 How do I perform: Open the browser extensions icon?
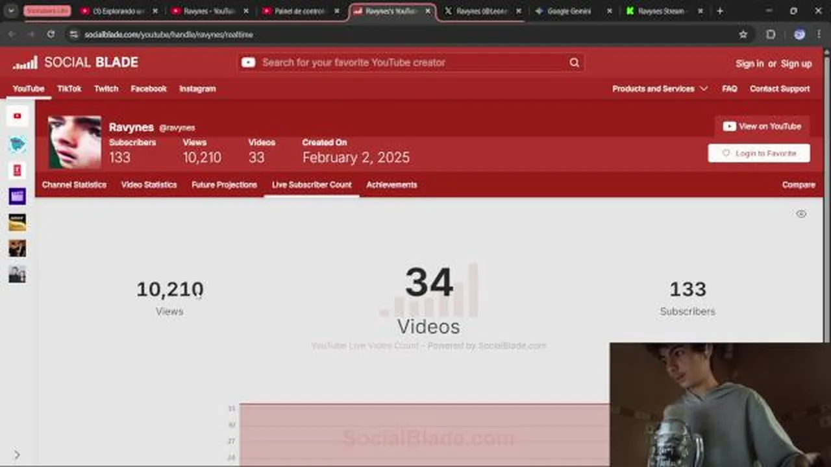click(x=771, y=34)
